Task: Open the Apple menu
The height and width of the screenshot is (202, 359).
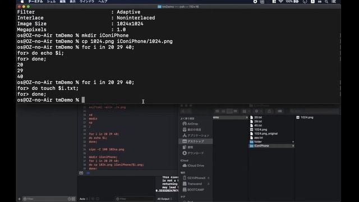Action: pyautogui.click(x=22, y=2)
